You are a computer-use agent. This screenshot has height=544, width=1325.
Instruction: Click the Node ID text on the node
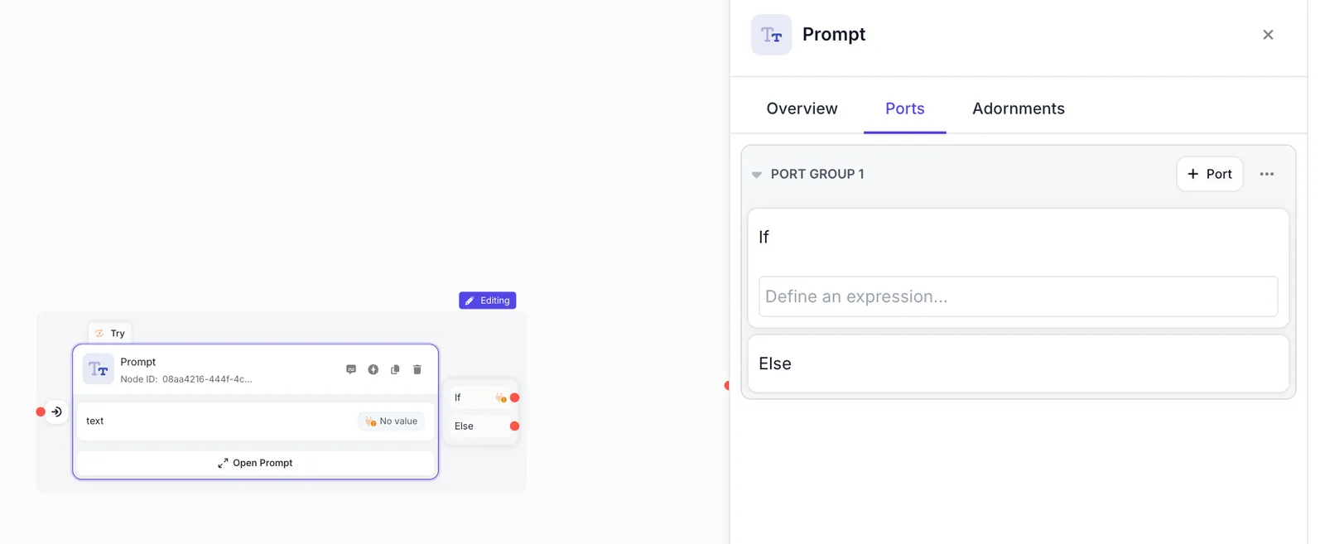tap(186, 379)
